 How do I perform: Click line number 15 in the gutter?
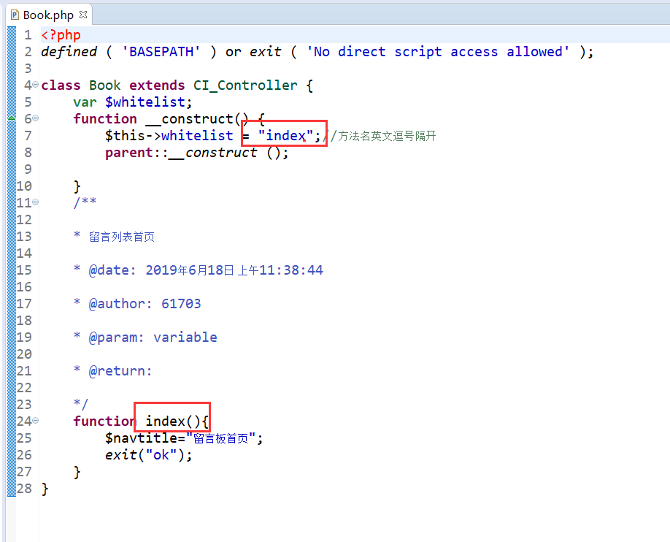pos(24,270)
